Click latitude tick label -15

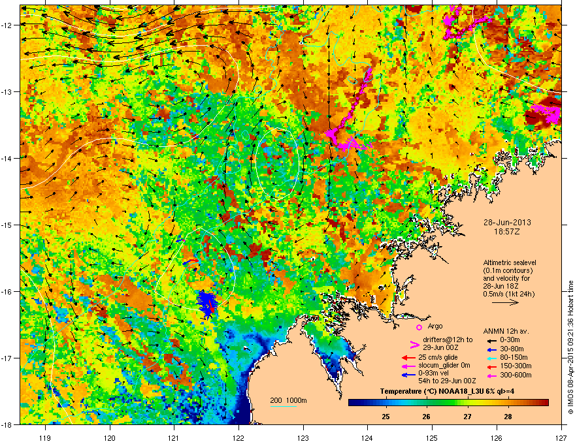pyautogui.click(x=7, y=225)
